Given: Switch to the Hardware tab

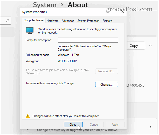Looking at the screenshot, I should (53, 21).
